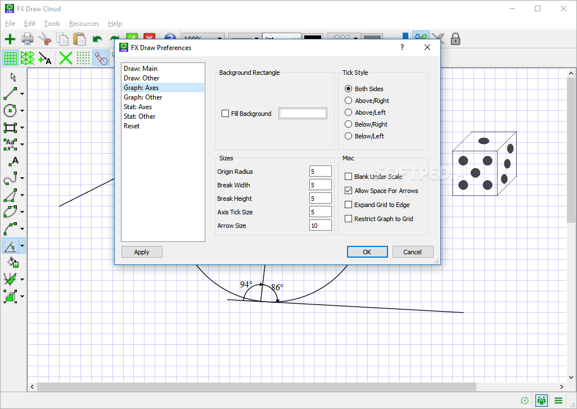The width and height of the screenshot is (577, 409).
Task: Select Below/Right tick style
Action: click(x=349, y=124)
